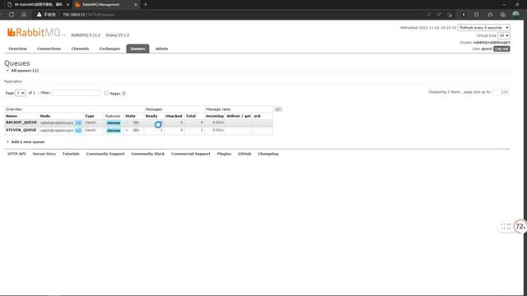Click the +2 mirror badge for STEVEN_QUEUE

(x=78, y=131)
